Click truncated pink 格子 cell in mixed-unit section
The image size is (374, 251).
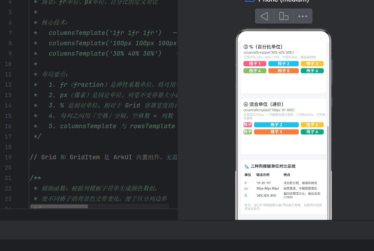(x=247, y=125)
